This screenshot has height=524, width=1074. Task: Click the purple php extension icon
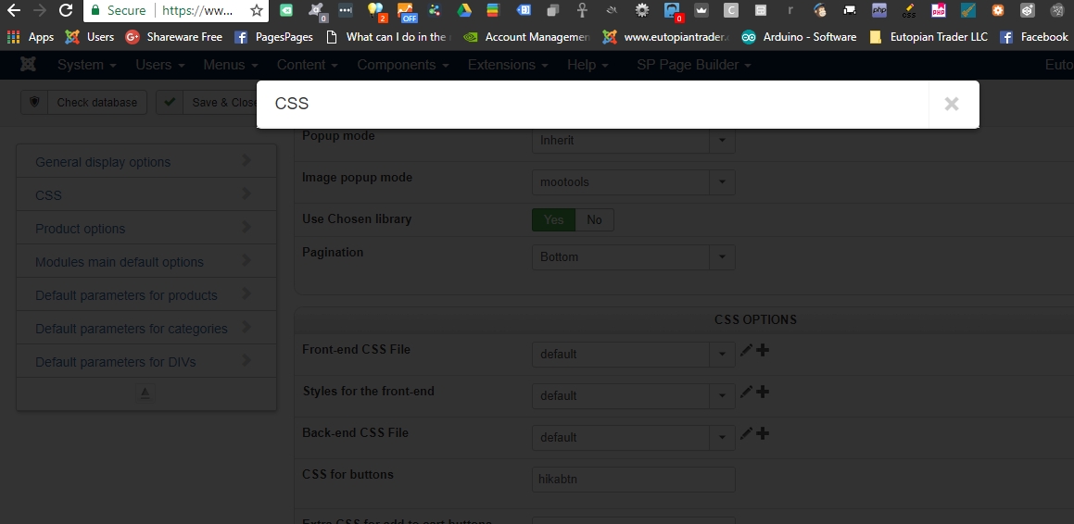[x=878, y=10]
